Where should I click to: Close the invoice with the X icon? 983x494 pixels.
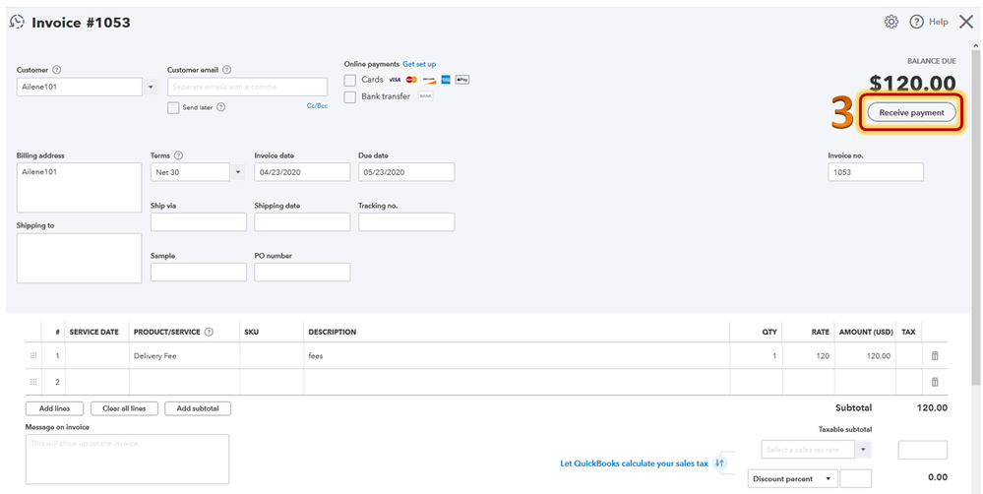(966, 22)
